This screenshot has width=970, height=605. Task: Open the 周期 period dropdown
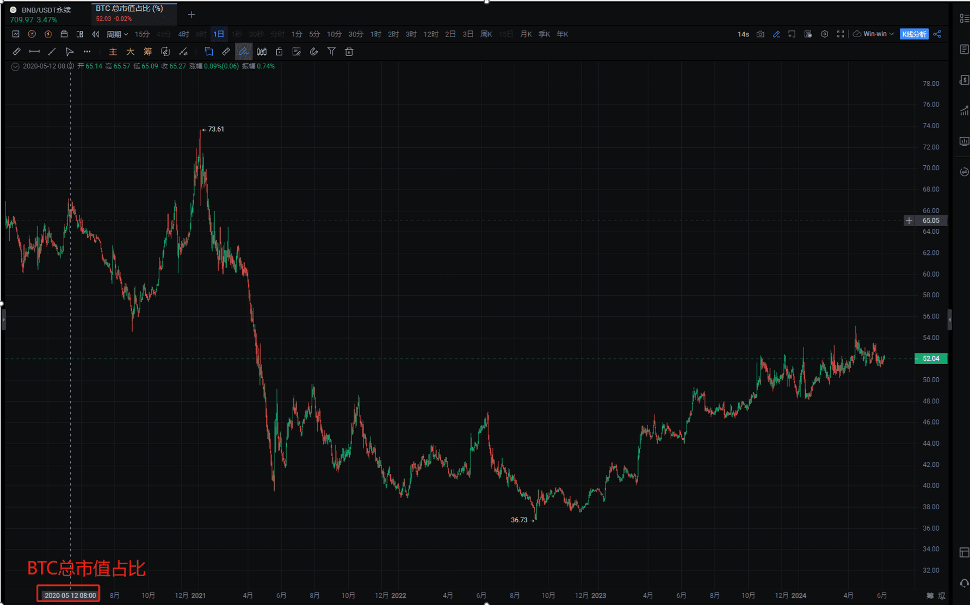(117, 34)
